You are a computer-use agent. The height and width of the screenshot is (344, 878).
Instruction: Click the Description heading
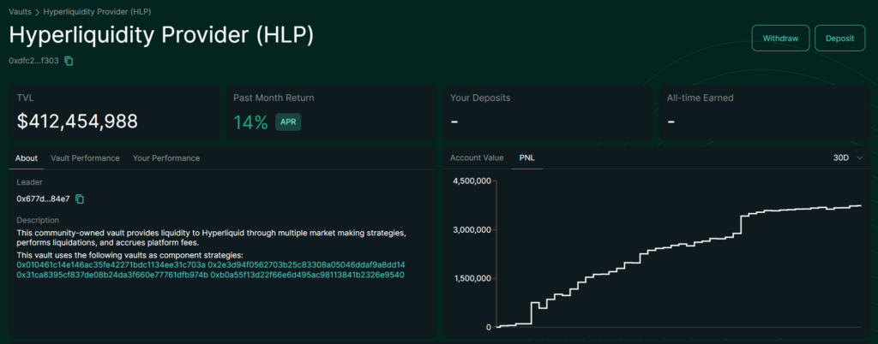click(x=38, y=220)
